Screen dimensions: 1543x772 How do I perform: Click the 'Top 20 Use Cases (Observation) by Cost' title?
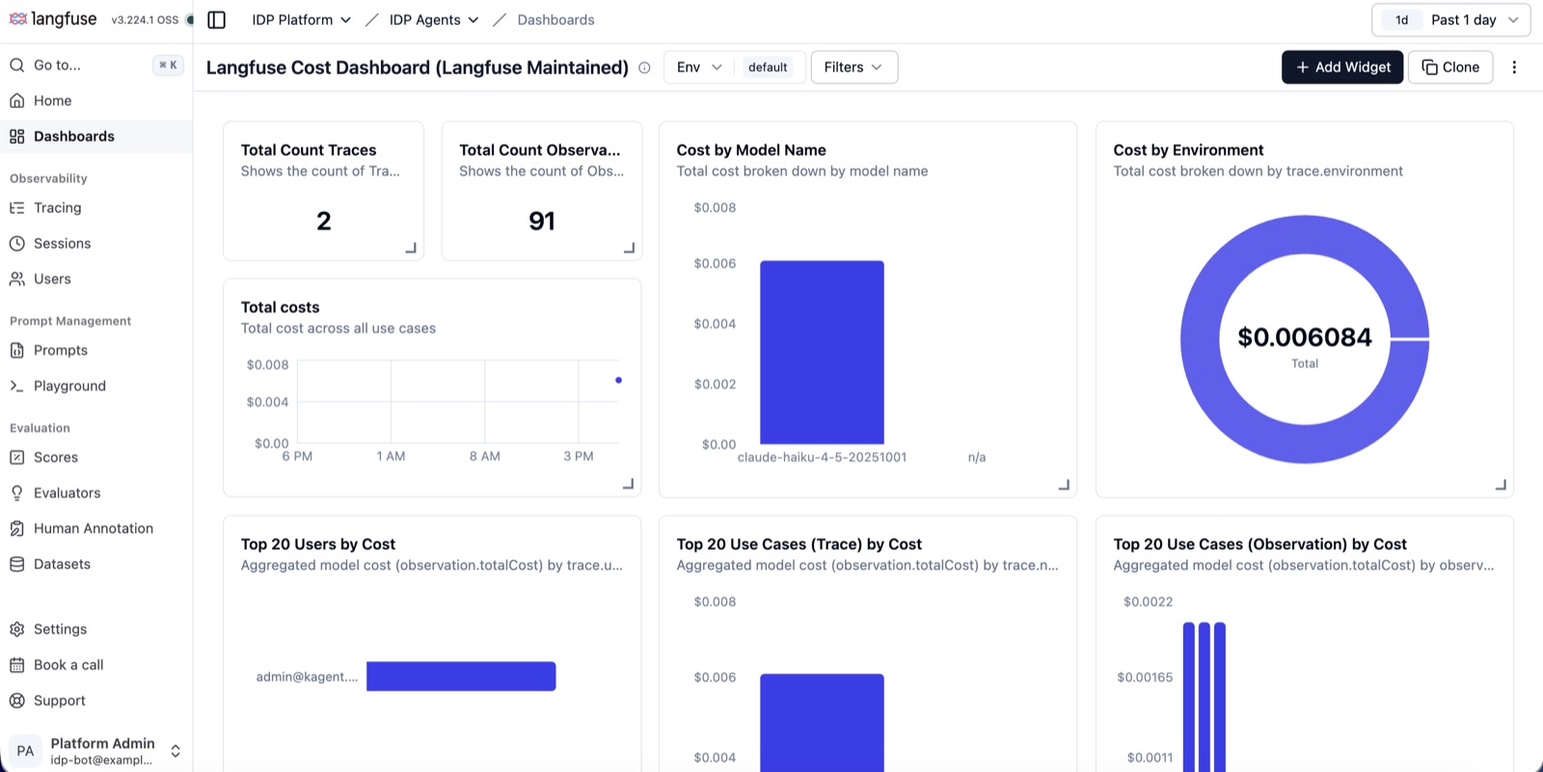tap(1259, 545)
